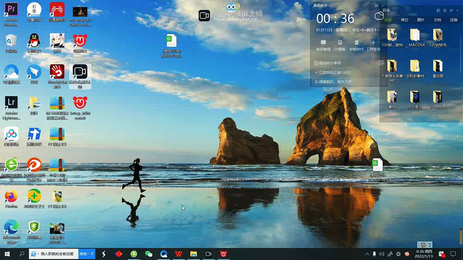Open the folder panel hamburger menu
Viewport: 463px width, 260px height.
(451, 10)
